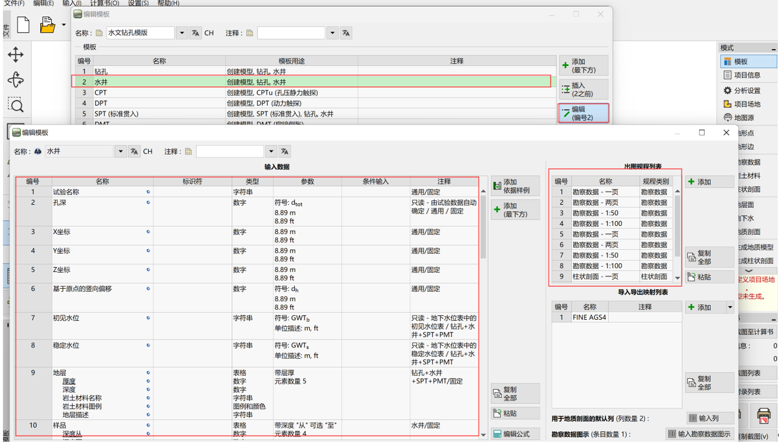
Task: Open the 编辑(E) menu
Action: tap(43, 3)
